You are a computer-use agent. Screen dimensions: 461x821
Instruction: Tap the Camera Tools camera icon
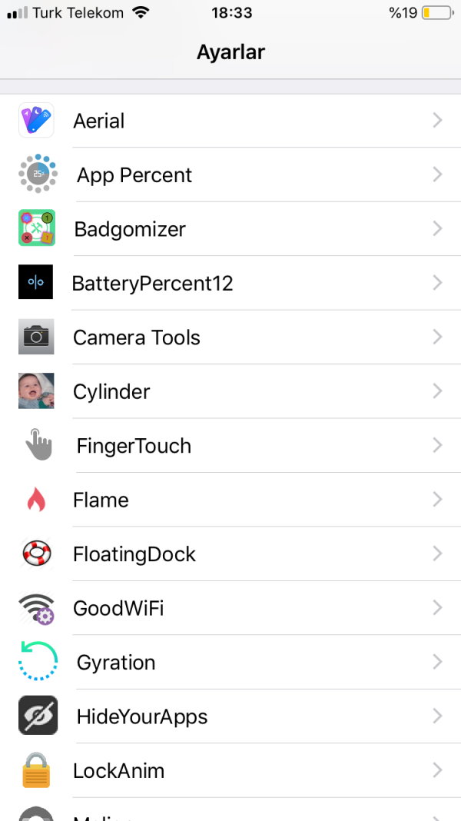36,337
